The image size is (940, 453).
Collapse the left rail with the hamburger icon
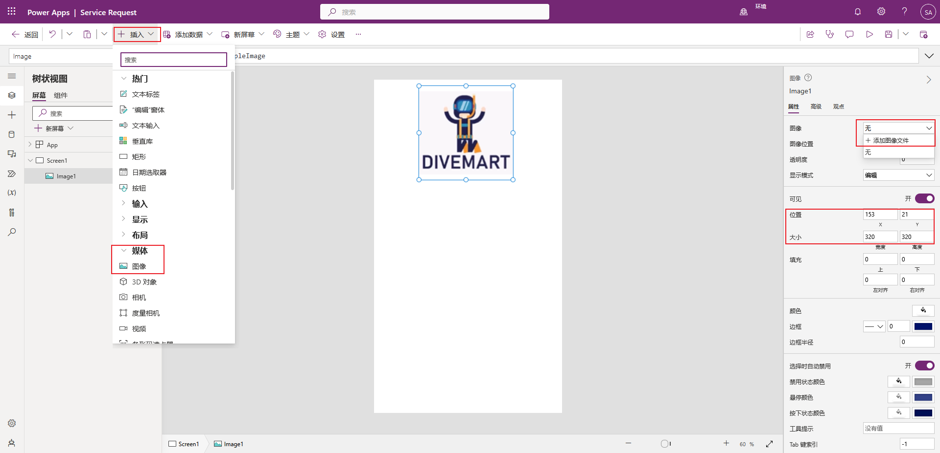[12, 76]
